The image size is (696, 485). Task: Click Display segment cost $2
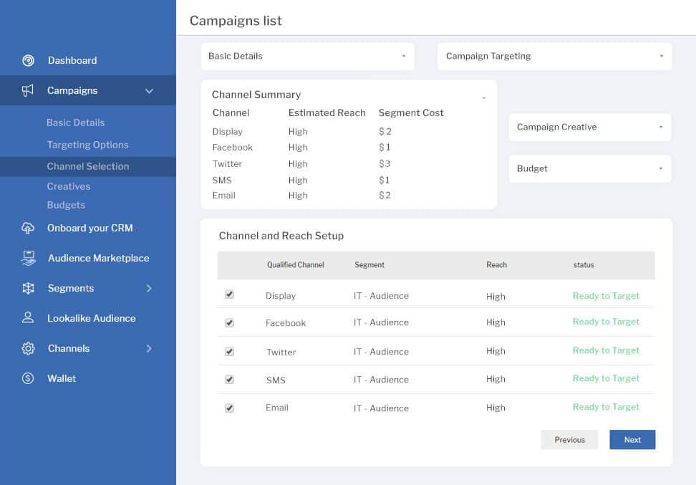(x=385, y=132)
